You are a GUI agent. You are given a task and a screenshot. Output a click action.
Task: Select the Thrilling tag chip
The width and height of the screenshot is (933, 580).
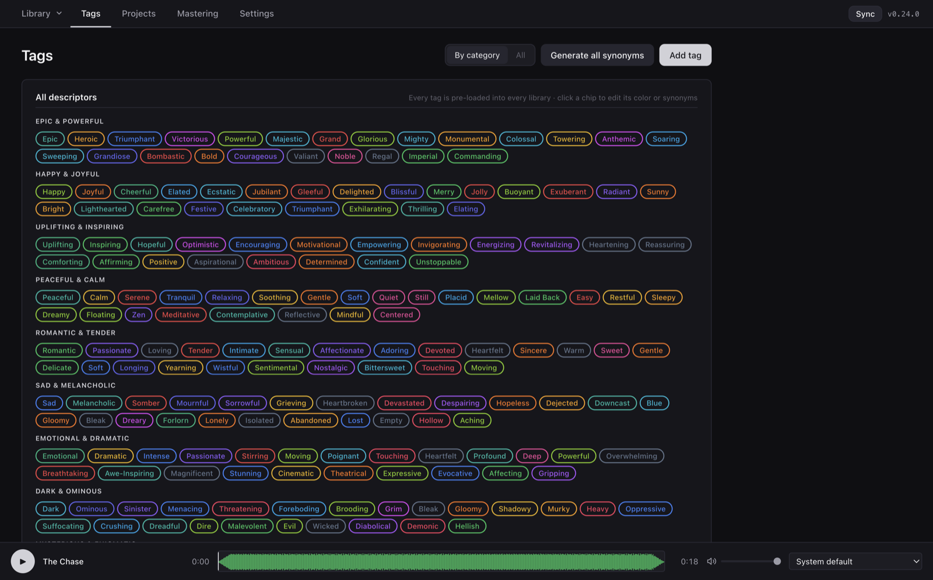pos(422,209)
